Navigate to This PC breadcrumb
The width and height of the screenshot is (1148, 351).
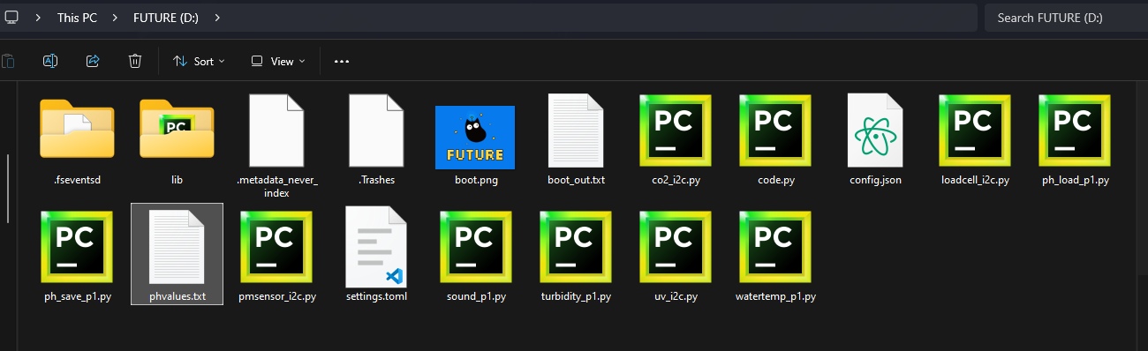[x=77, y=18]
